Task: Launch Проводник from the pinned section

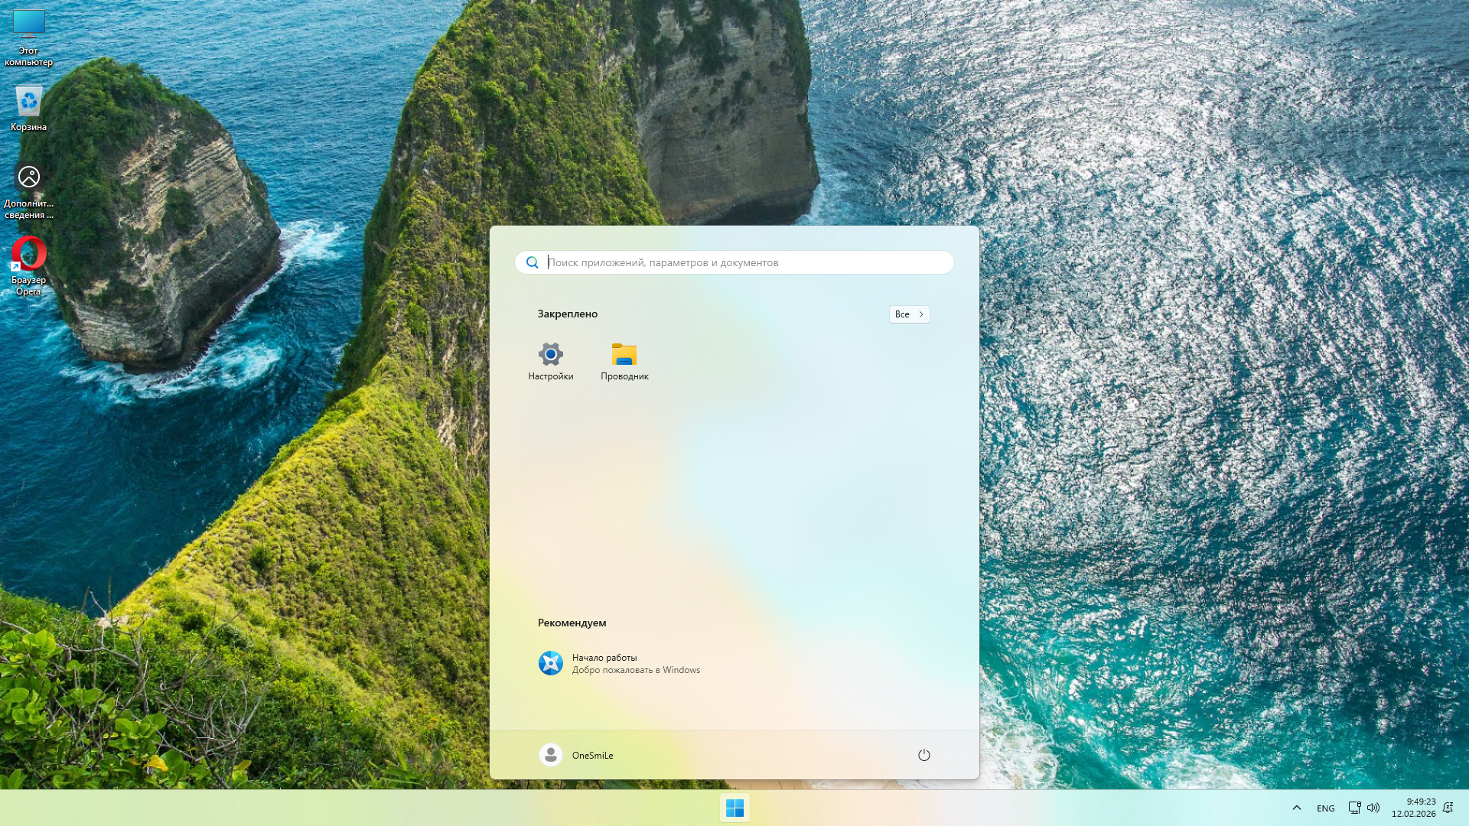Action: click(624, 359)
